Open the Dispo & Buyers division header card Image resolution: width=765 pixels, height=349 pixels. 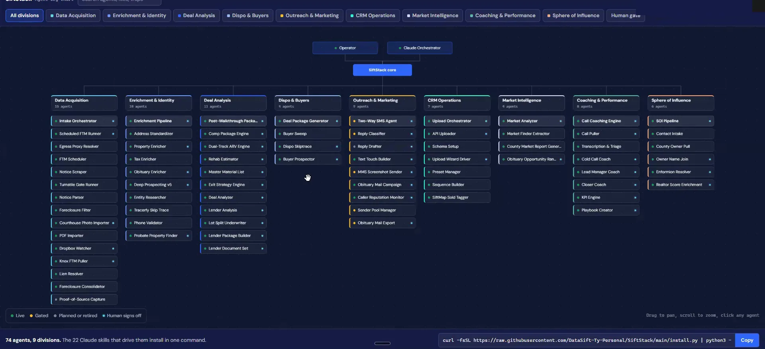click(308, 103)
